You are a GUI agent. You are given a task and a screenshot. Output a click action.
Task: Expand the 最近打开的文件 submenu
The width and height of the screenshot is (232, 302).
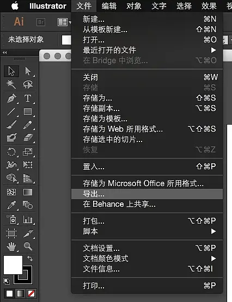213,50
